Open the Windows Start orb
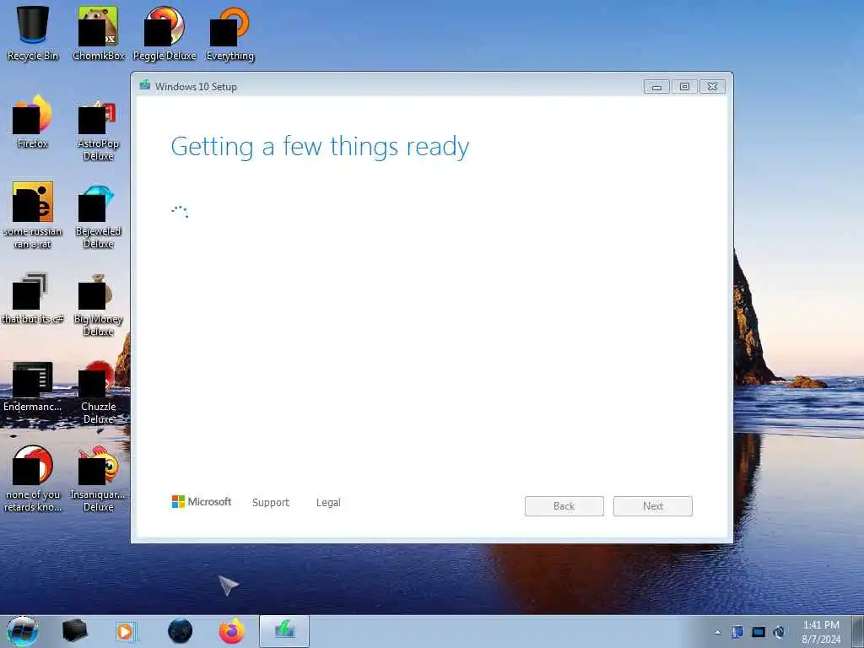 (x=23, y=631)
